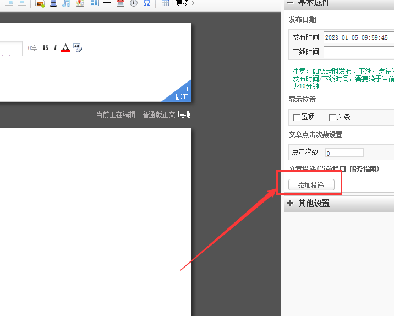The height and width of the screenshot is (316, 394).
Task: Click the insert table grid icon
Action: [x=165, y=3]
